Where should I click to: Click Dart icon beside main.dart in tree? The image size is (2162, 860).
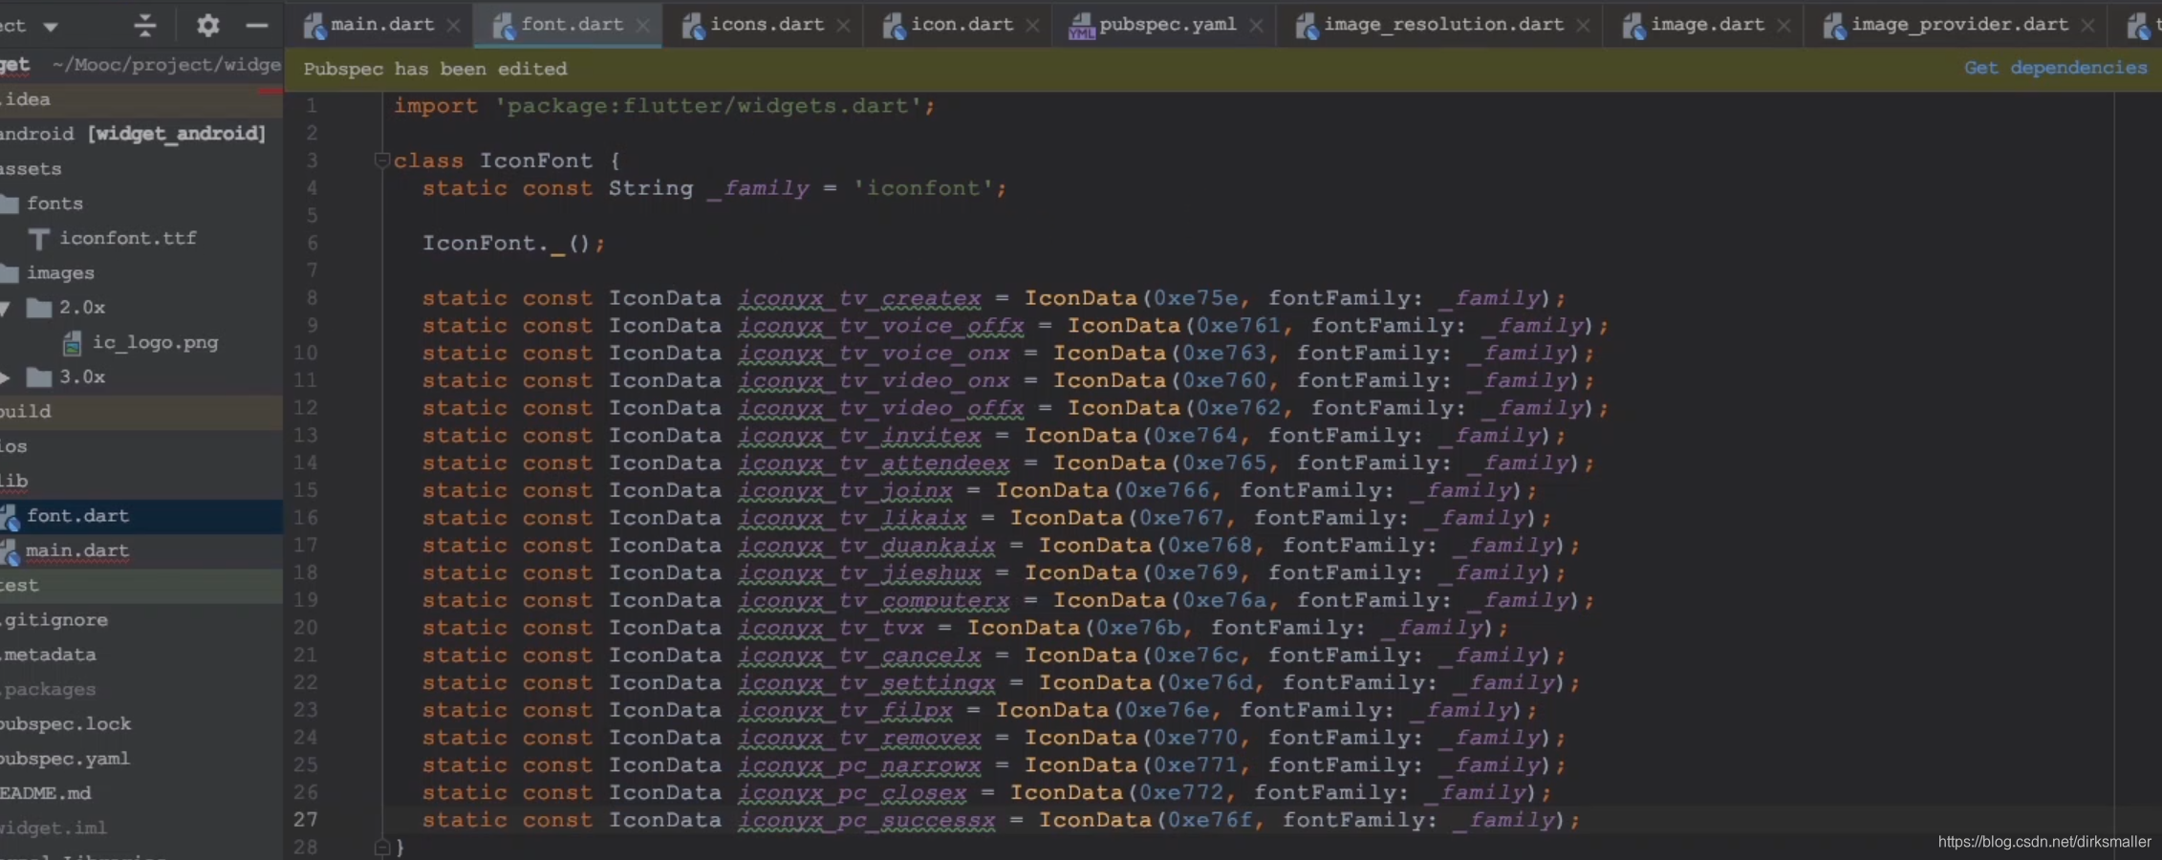10,551
